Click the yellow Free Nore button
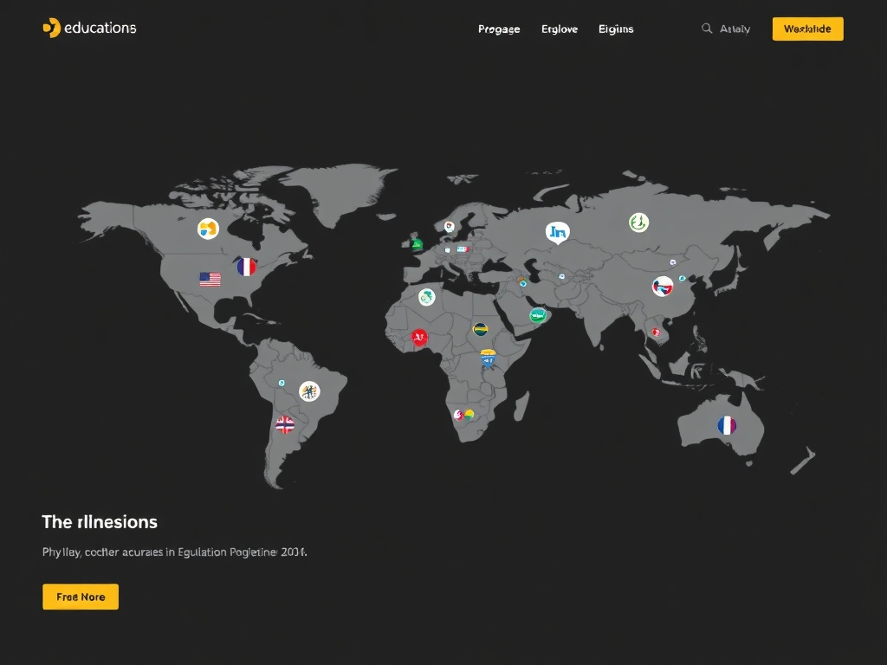 click(x=81, y=597)
